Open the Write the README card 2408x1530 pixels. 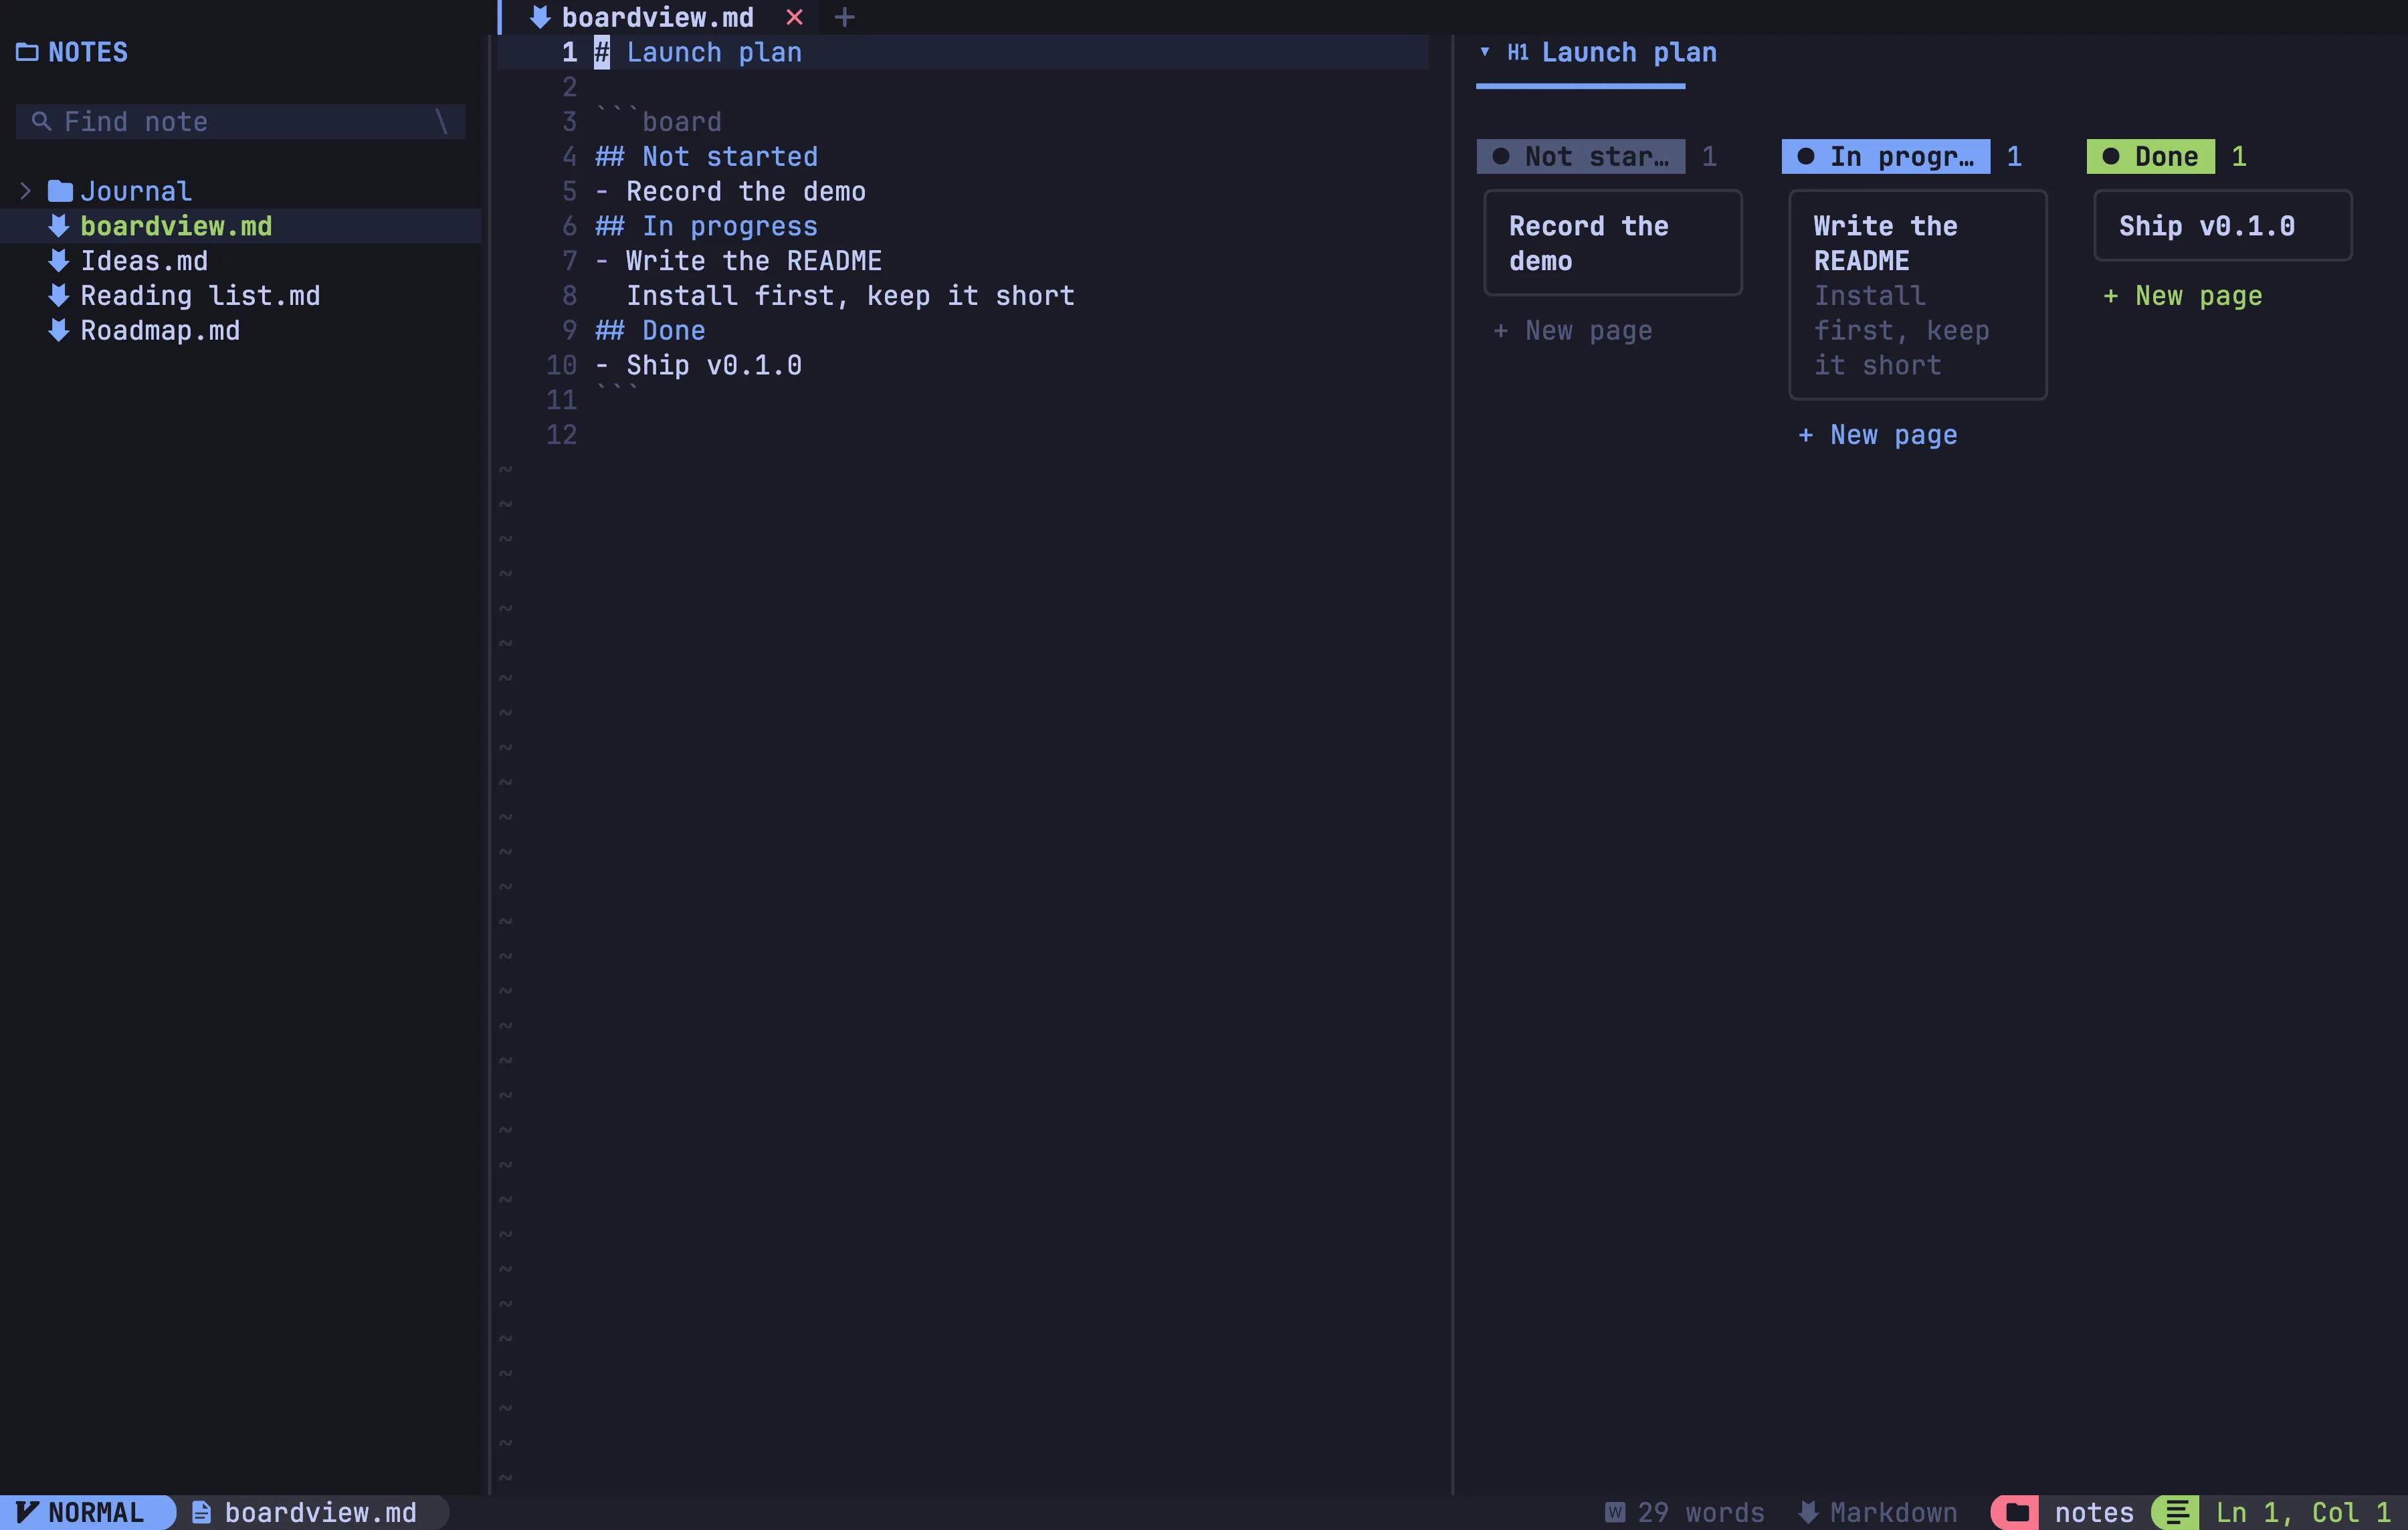pyautogui.click(x=1917, y=295)
